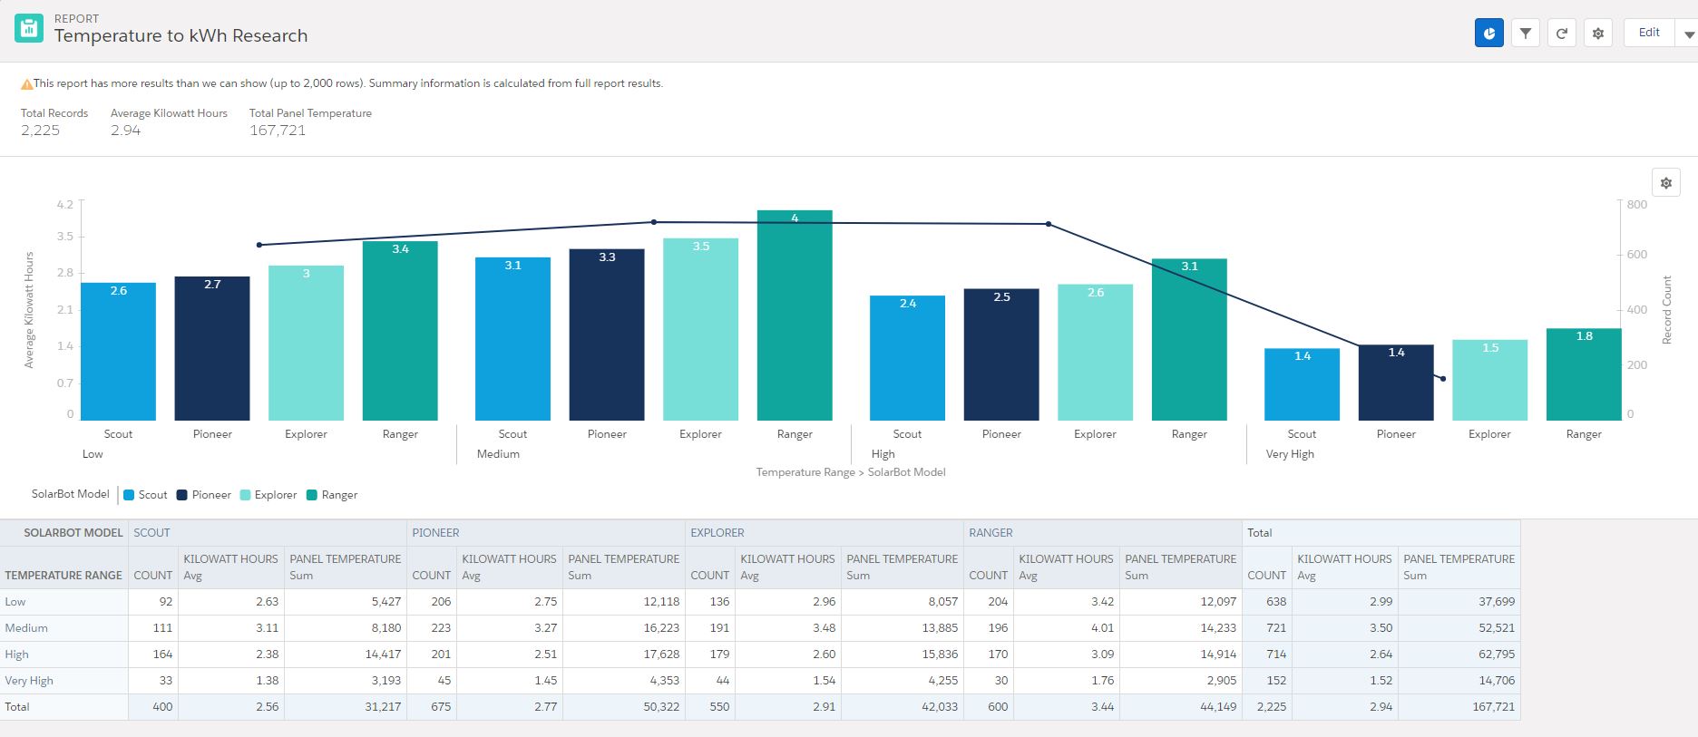This screenshot has height=737, width=1698.
Task: Refresh the report results
Action: coord(1562,34)
